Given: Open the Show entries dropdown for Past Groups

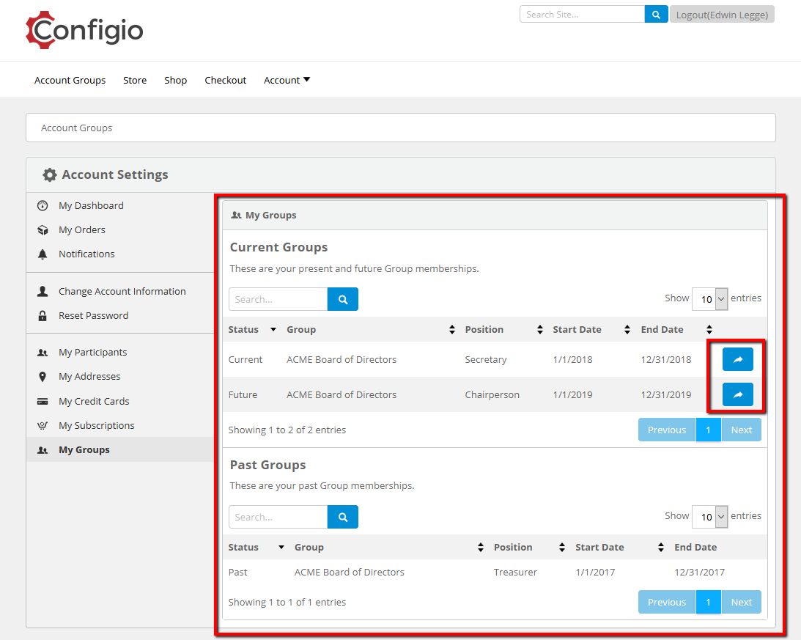Looking at the screenshot, I should click(709, 517).
